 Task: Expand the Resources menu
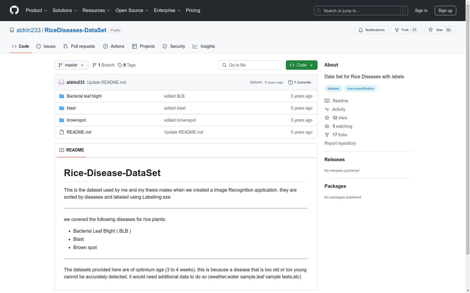pyautogui.click(x=96, y=10)
